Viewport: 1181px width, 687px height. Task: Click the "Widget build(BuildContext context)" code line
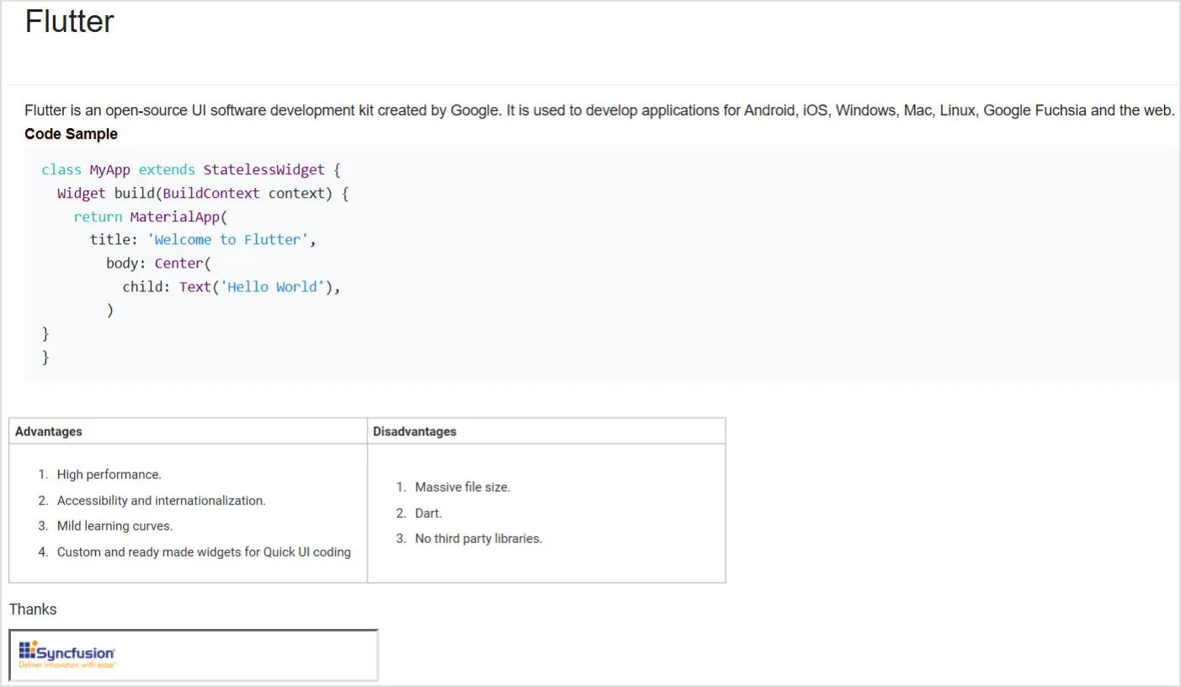pos(202,194)
